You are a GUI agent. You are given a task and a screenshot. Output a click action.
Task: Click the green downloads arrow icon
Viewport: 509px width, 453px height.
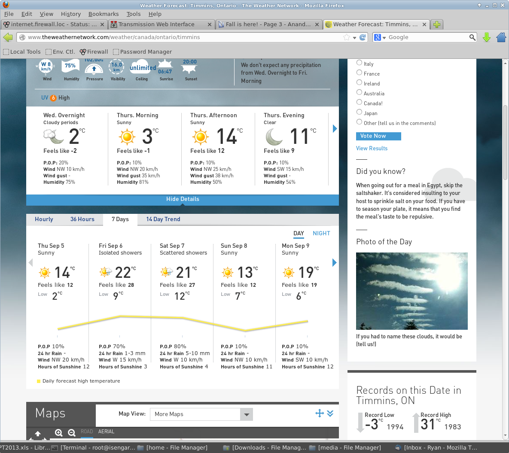(x=487, y=37)
